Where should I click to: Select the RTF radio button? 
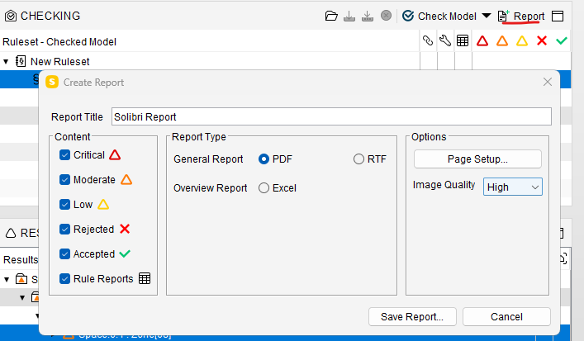pyautogui.click(x=358, y=159)
